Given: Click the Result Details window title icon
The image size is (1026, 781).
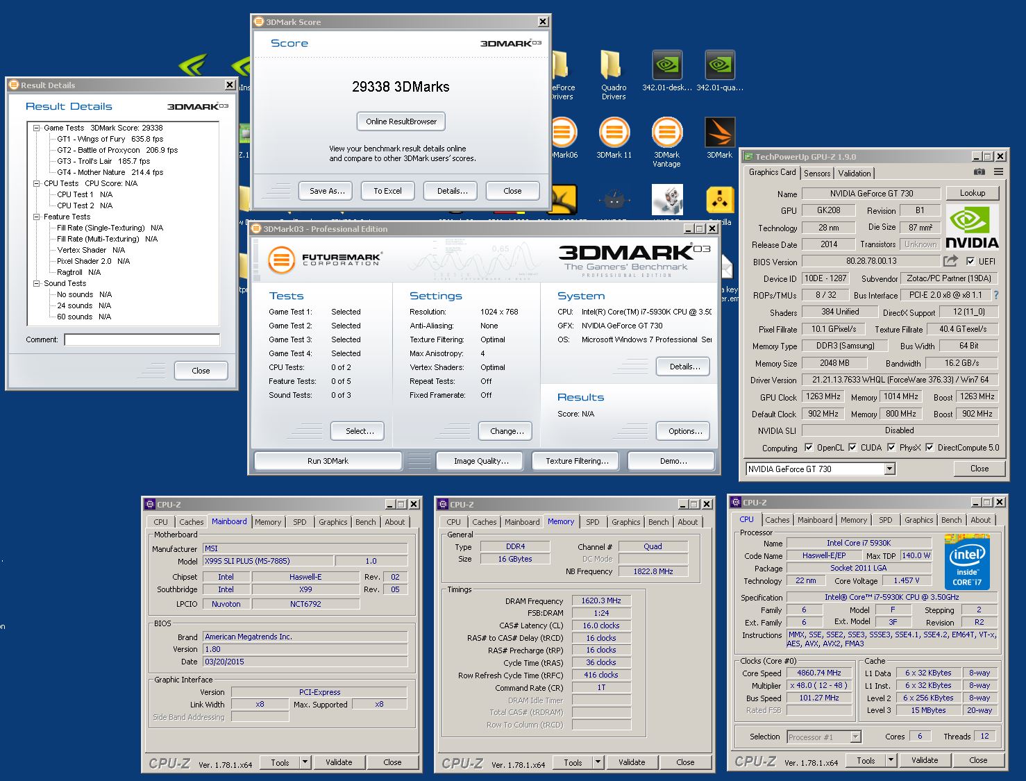Looking at the screenshot, I should coord(13,85).
